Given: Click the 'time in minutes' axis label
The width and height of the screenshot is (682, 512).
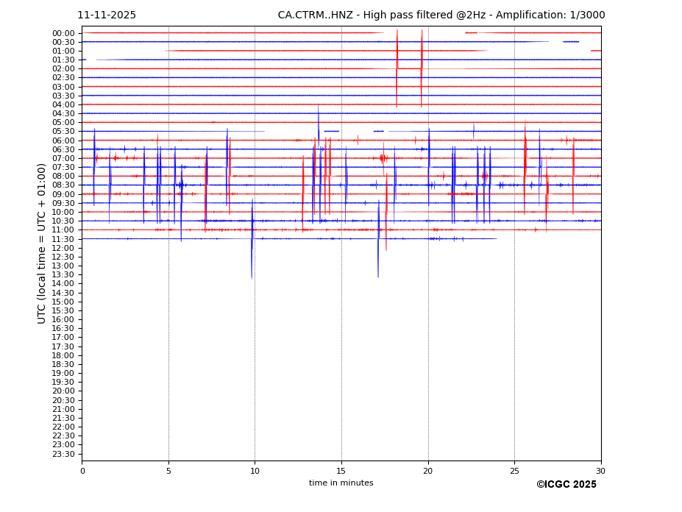Looking at the screenshot, I should (341, 483).
